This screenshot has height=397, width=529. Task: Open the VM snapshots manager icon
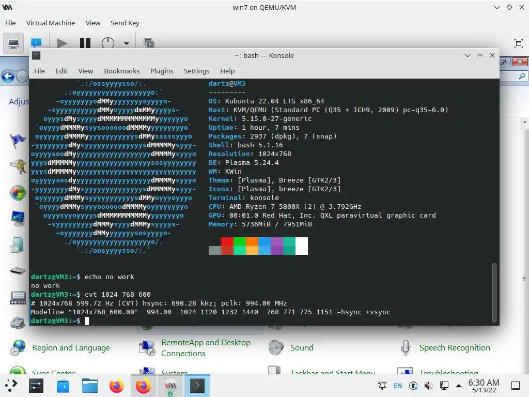coord(149,43)
